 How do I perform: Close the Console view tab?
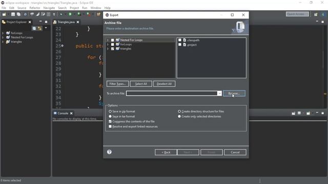coord(71,113)
